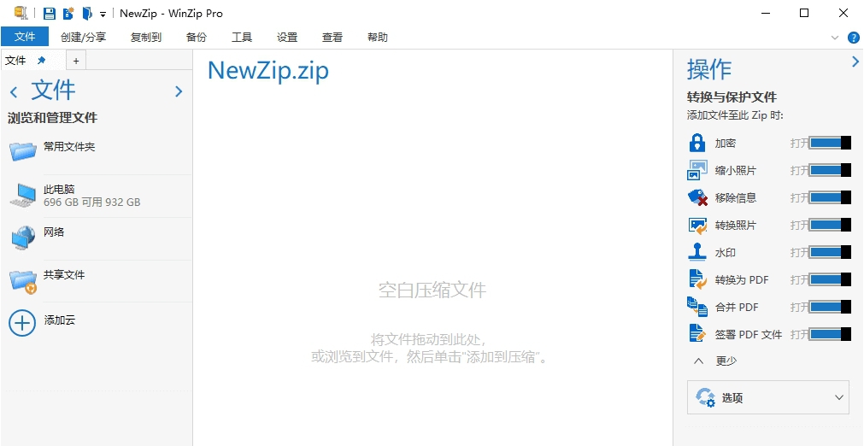Click the blue open-file icon in the quick access toolbar

tap(87, 13)
